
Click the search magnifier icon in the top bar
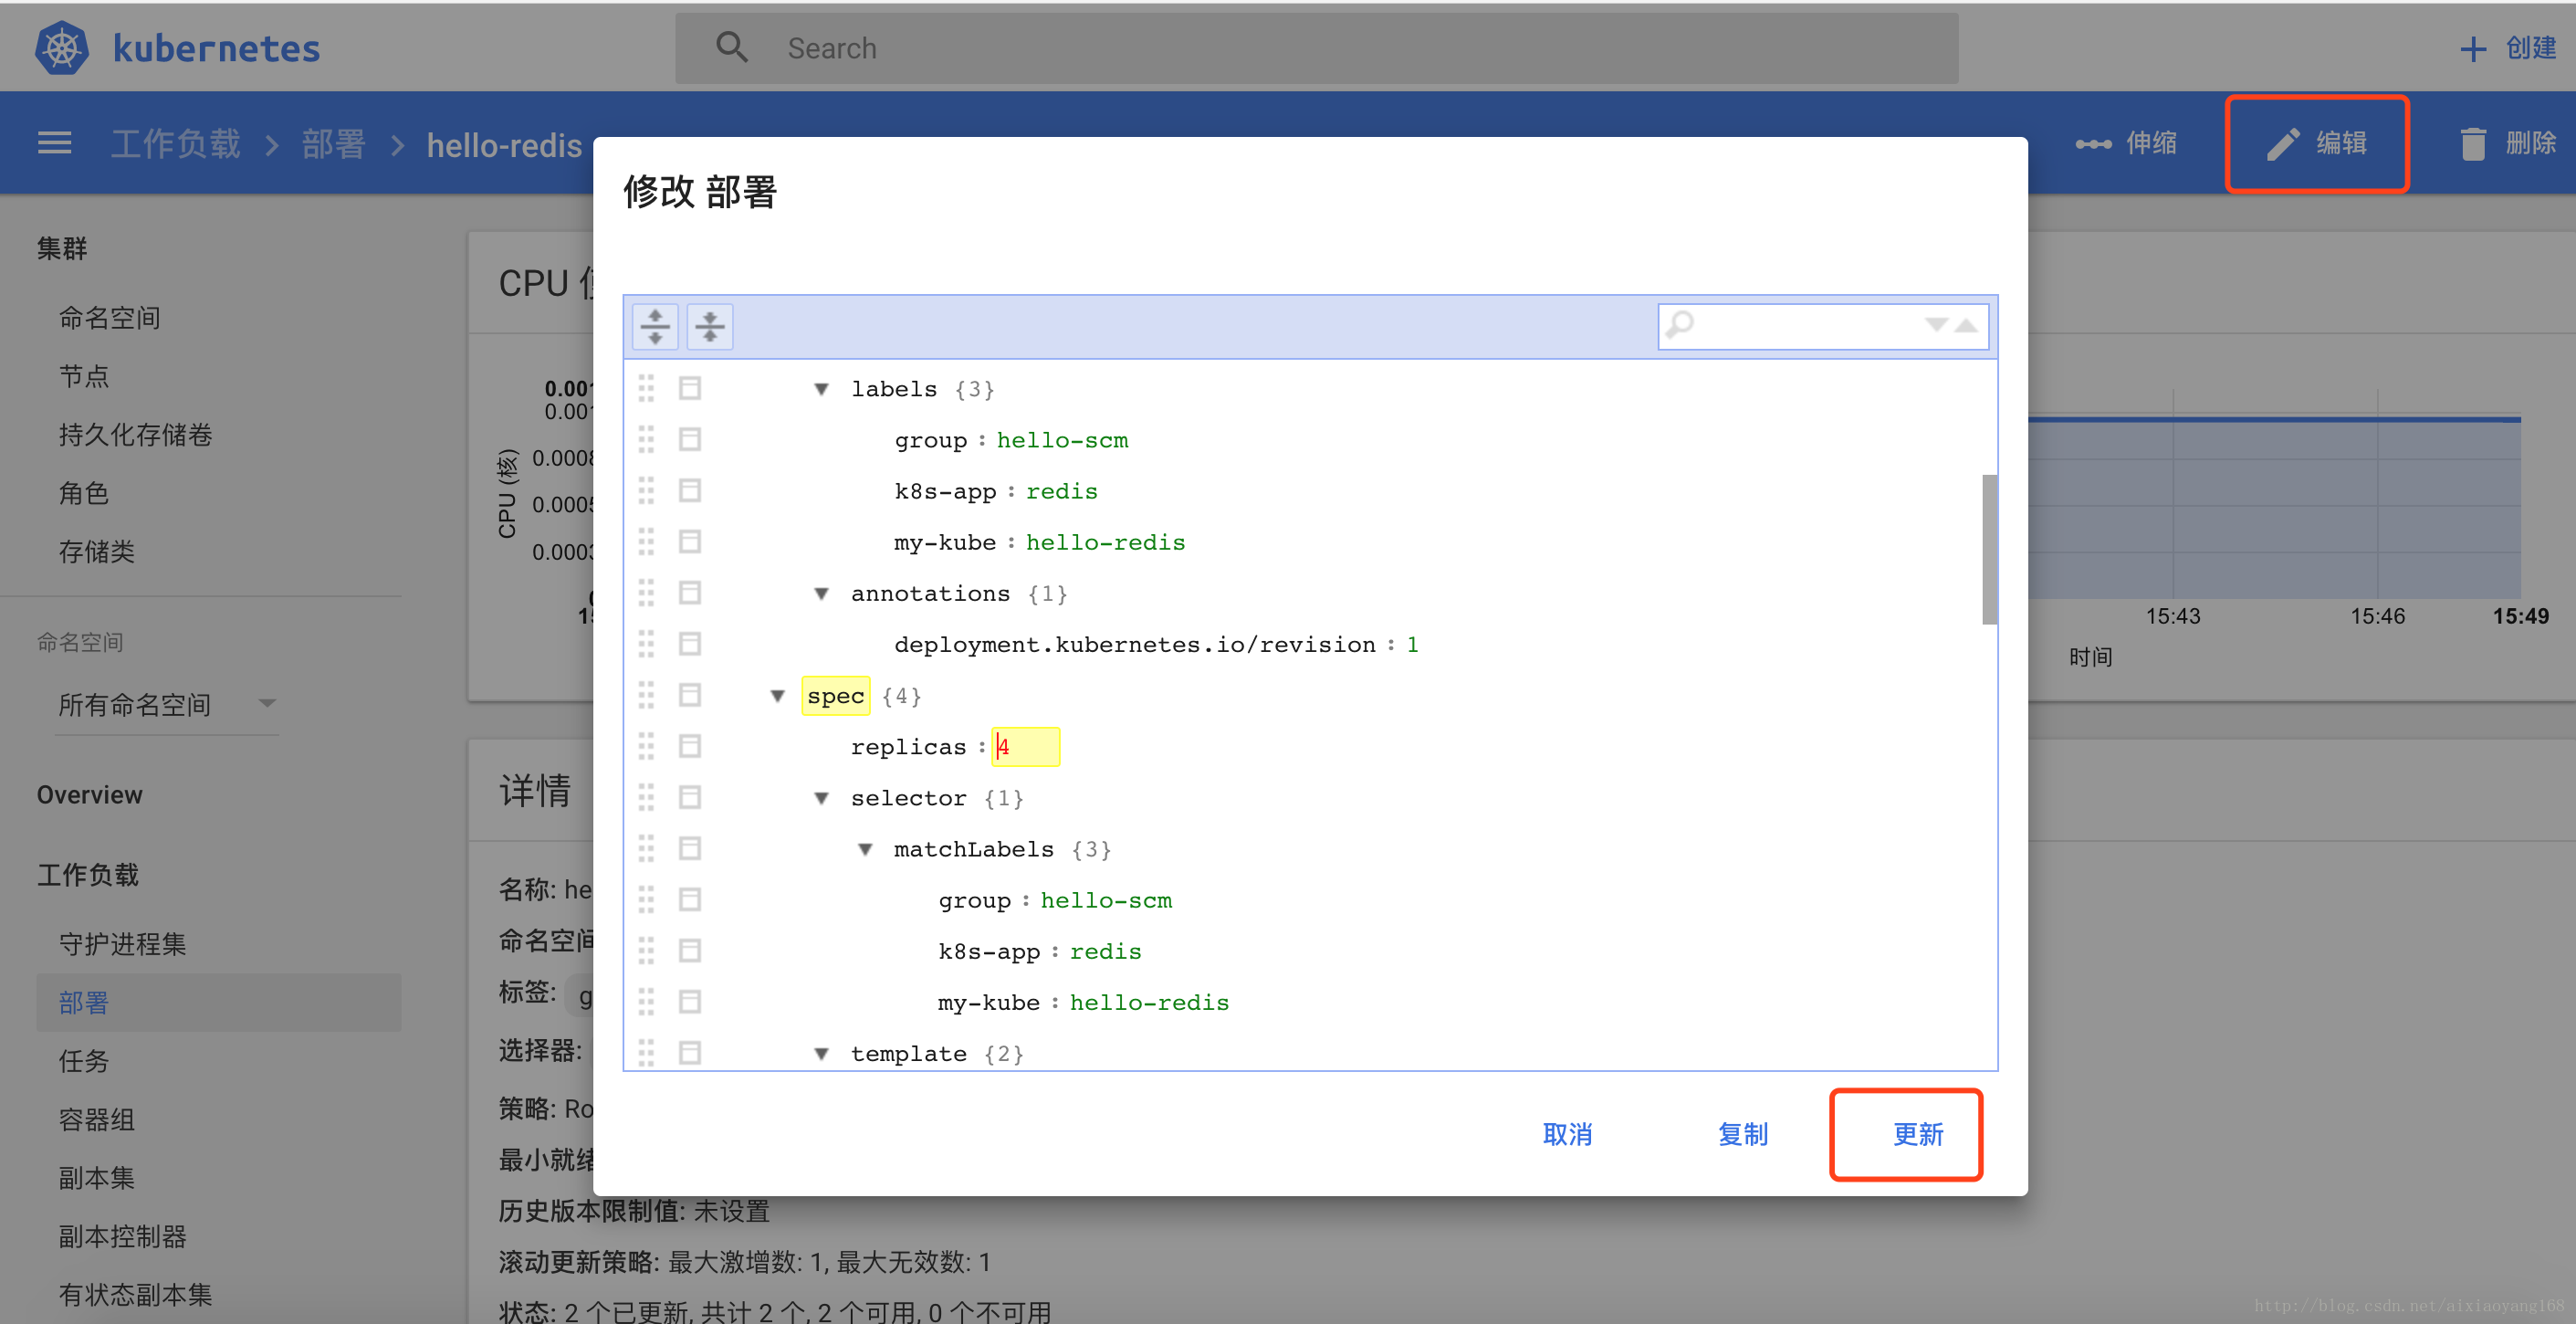coord(732,47)
